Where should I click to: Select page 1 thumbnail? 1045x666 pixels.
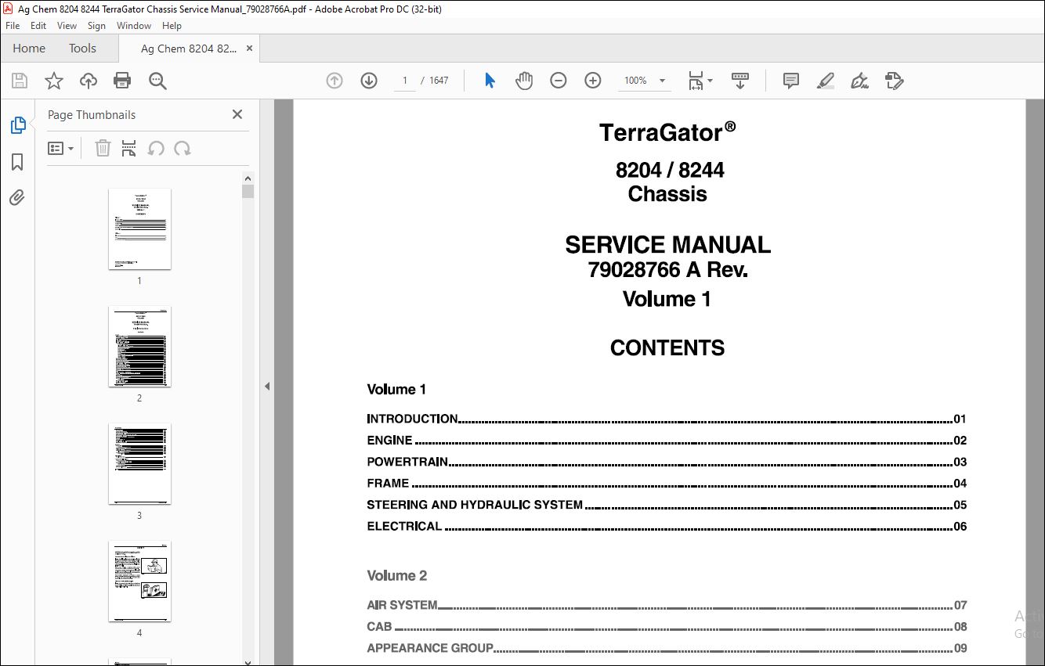pyautogui.click(x=139, y=229)
